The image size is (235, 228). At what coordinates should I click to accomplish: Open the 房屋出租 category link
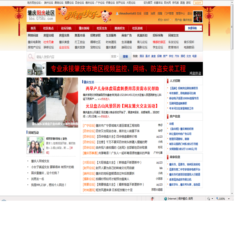coord(48,36)
